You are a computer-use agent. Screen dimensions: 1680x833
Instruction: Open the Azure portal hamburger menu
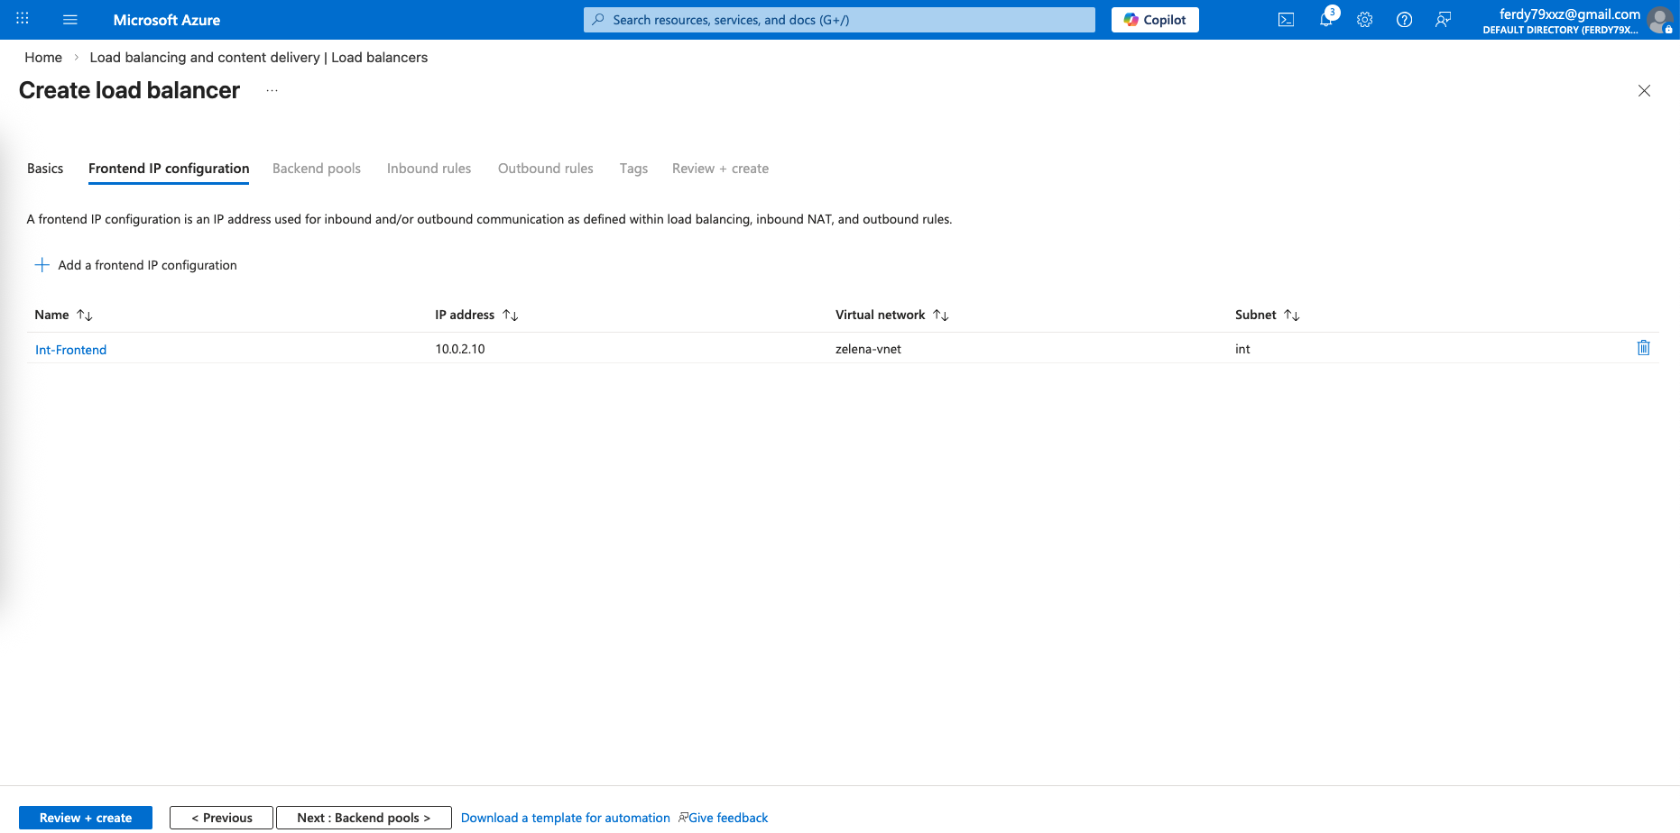coord(69,20)
